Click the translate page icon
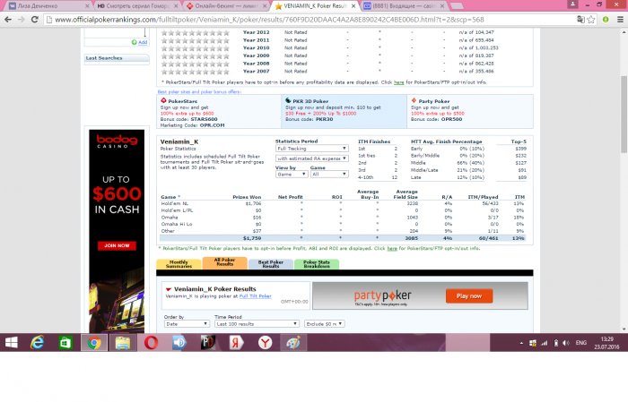Screen dimensions: 628x402 tap(580, 19)
